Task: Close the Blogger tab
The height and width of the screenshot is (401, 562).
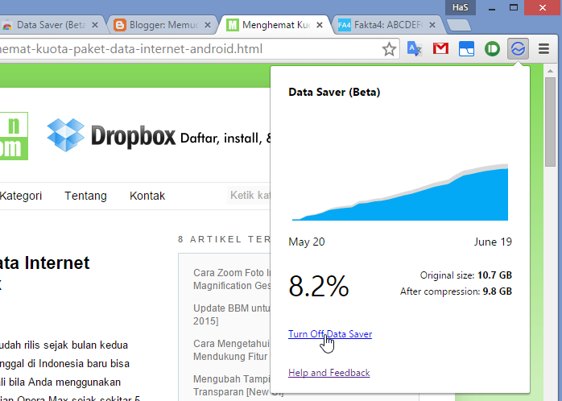Action: pos(208,25)
